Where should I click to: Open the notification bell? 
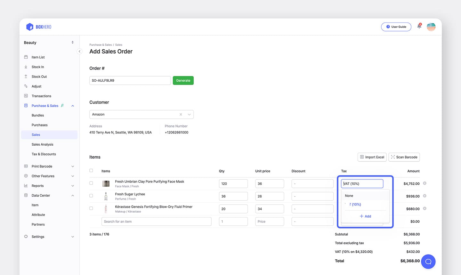click(419, 27)
